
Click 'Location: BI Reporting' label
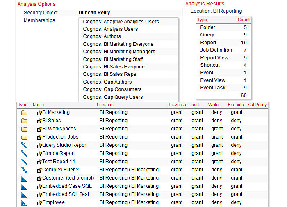coord(216,11)
